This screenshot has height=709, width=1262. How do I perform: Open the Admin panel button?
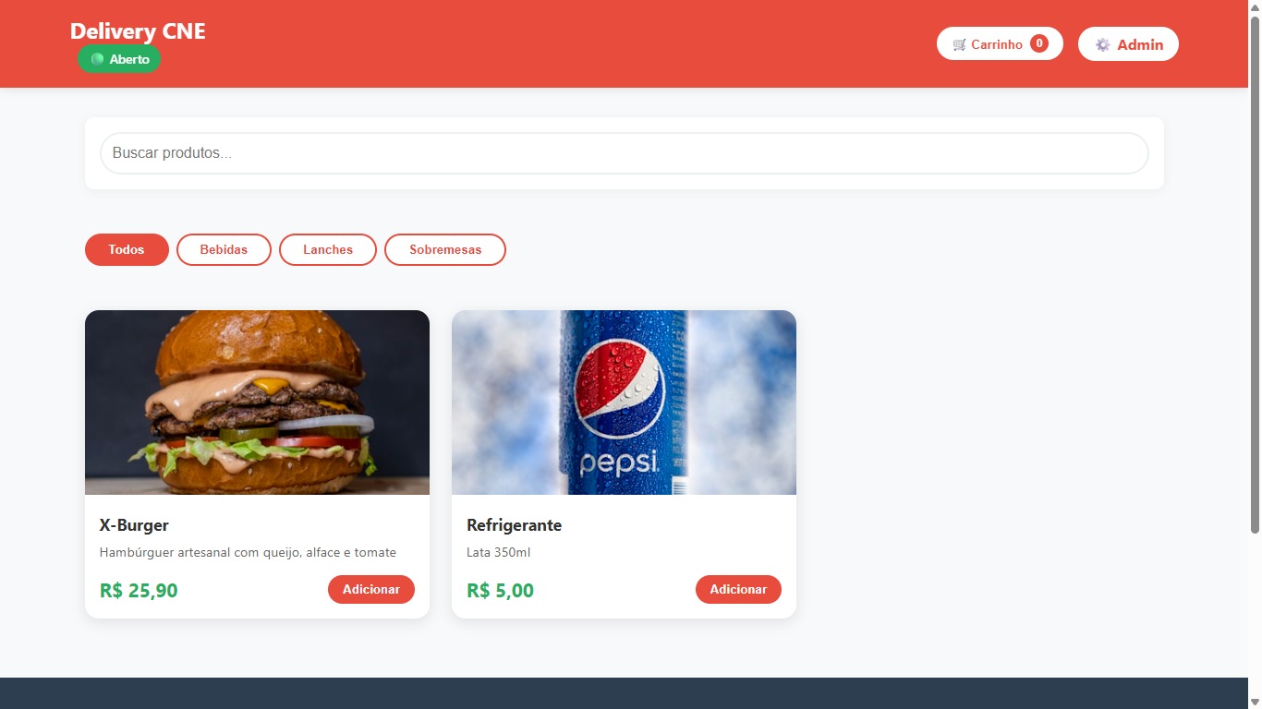point(1128,44)
